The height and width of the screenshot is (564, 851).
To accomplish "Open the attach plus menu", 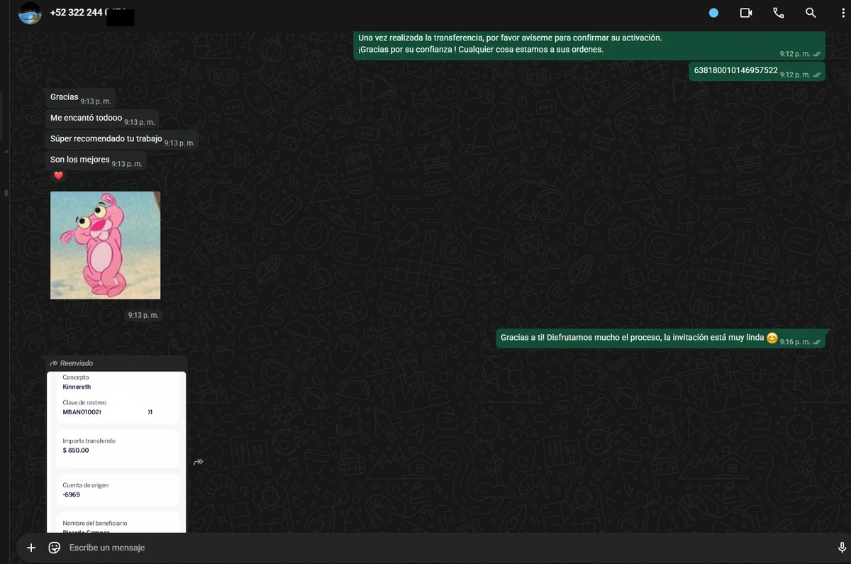I will click(30, 548).
